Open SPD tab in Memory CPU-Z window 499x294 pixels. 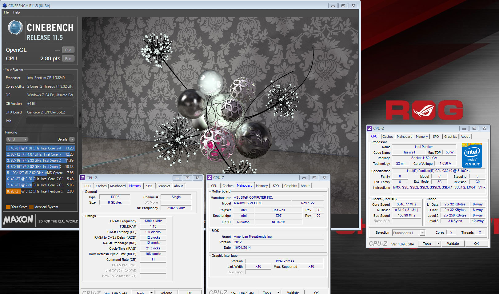(149, 186)
